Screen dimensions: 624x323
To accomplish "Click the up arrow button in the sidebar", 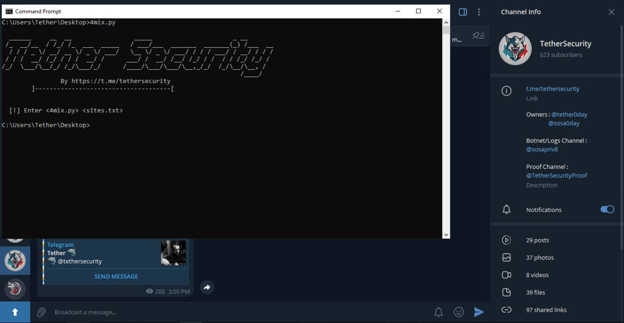I will coord(15,312).
